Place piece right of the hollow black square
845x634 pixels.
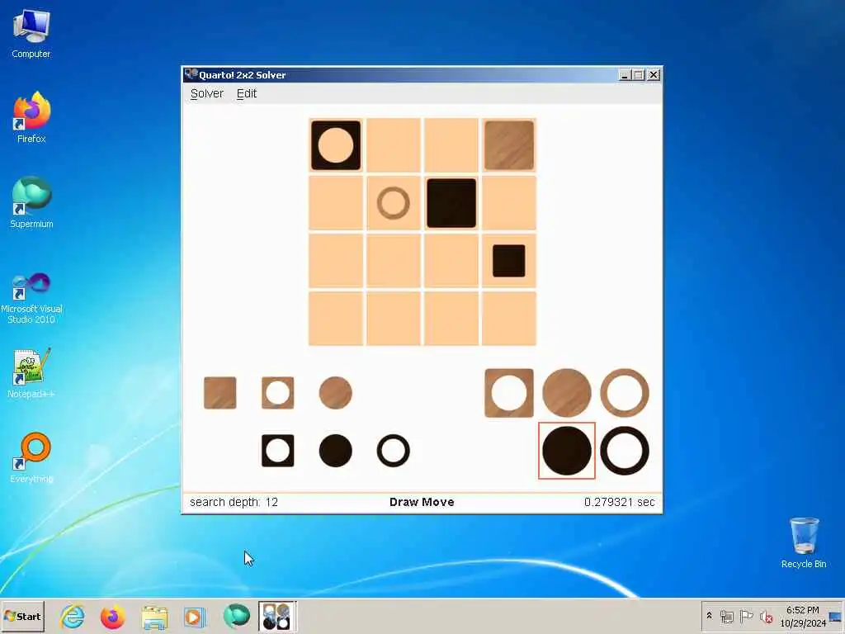[394, 145]
